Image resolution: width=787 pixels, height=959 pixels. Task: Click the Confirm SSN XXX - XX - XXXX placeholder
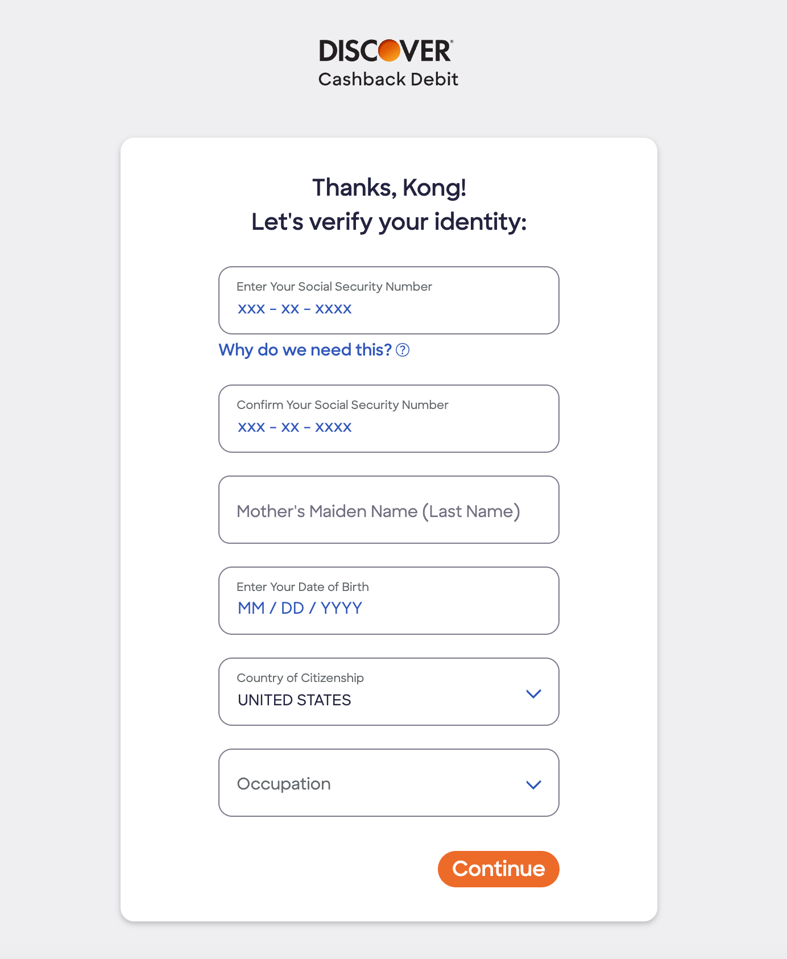coord(295,427)
